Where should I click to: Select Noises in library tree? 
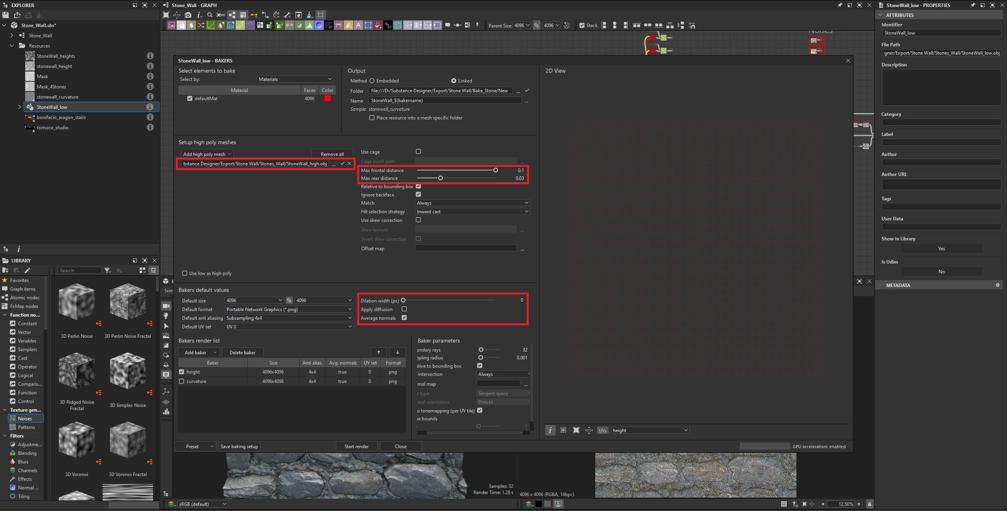click(25, 418)
